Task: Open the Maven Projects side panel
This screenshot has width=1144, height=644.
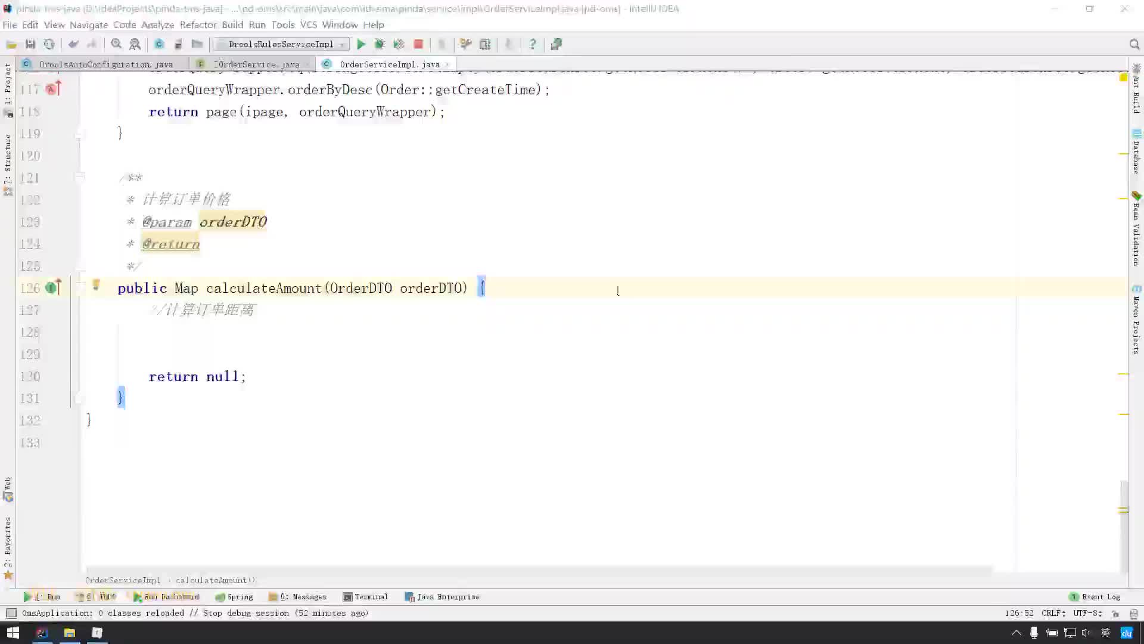Action: tap(1136, 320)
